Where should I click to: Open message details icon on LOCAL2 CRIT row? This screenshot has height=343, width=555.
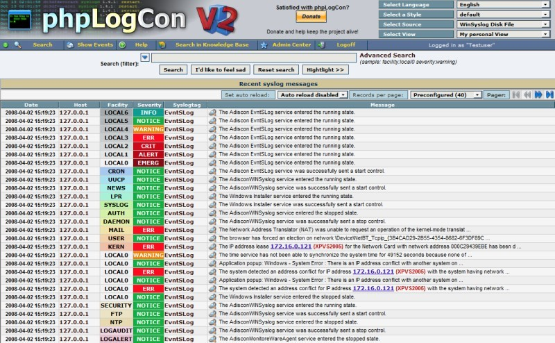212,146
